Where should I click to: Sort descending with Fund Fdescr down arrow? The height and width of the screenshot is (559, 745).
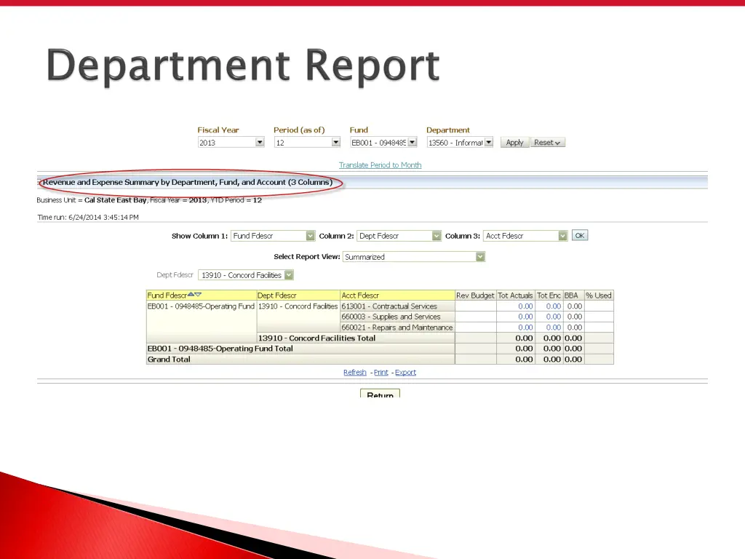(x=198, y=294)
